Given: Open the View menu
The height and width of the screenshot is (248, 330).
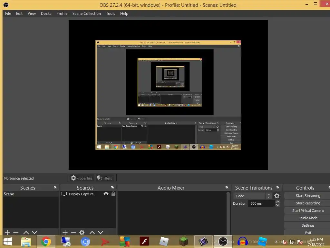Looking at the screenshot, I should 32,14.
